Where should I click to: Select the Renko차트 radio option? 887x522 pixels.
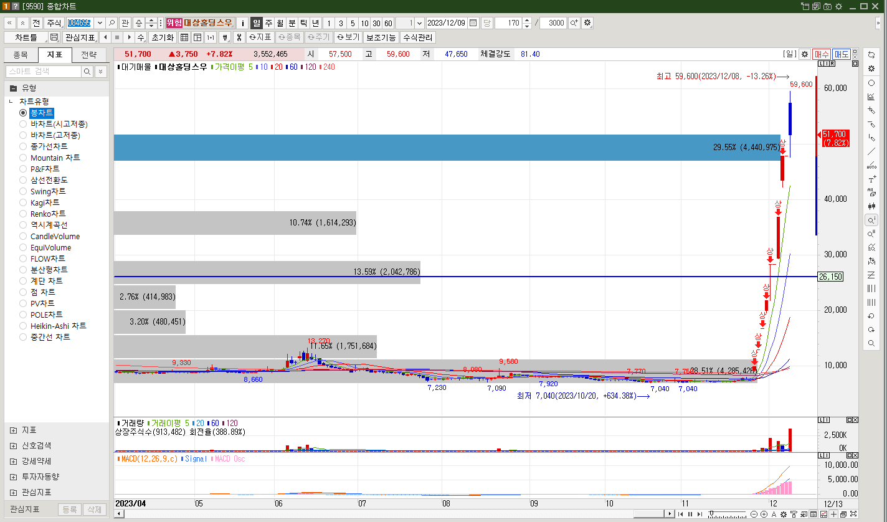23,214
